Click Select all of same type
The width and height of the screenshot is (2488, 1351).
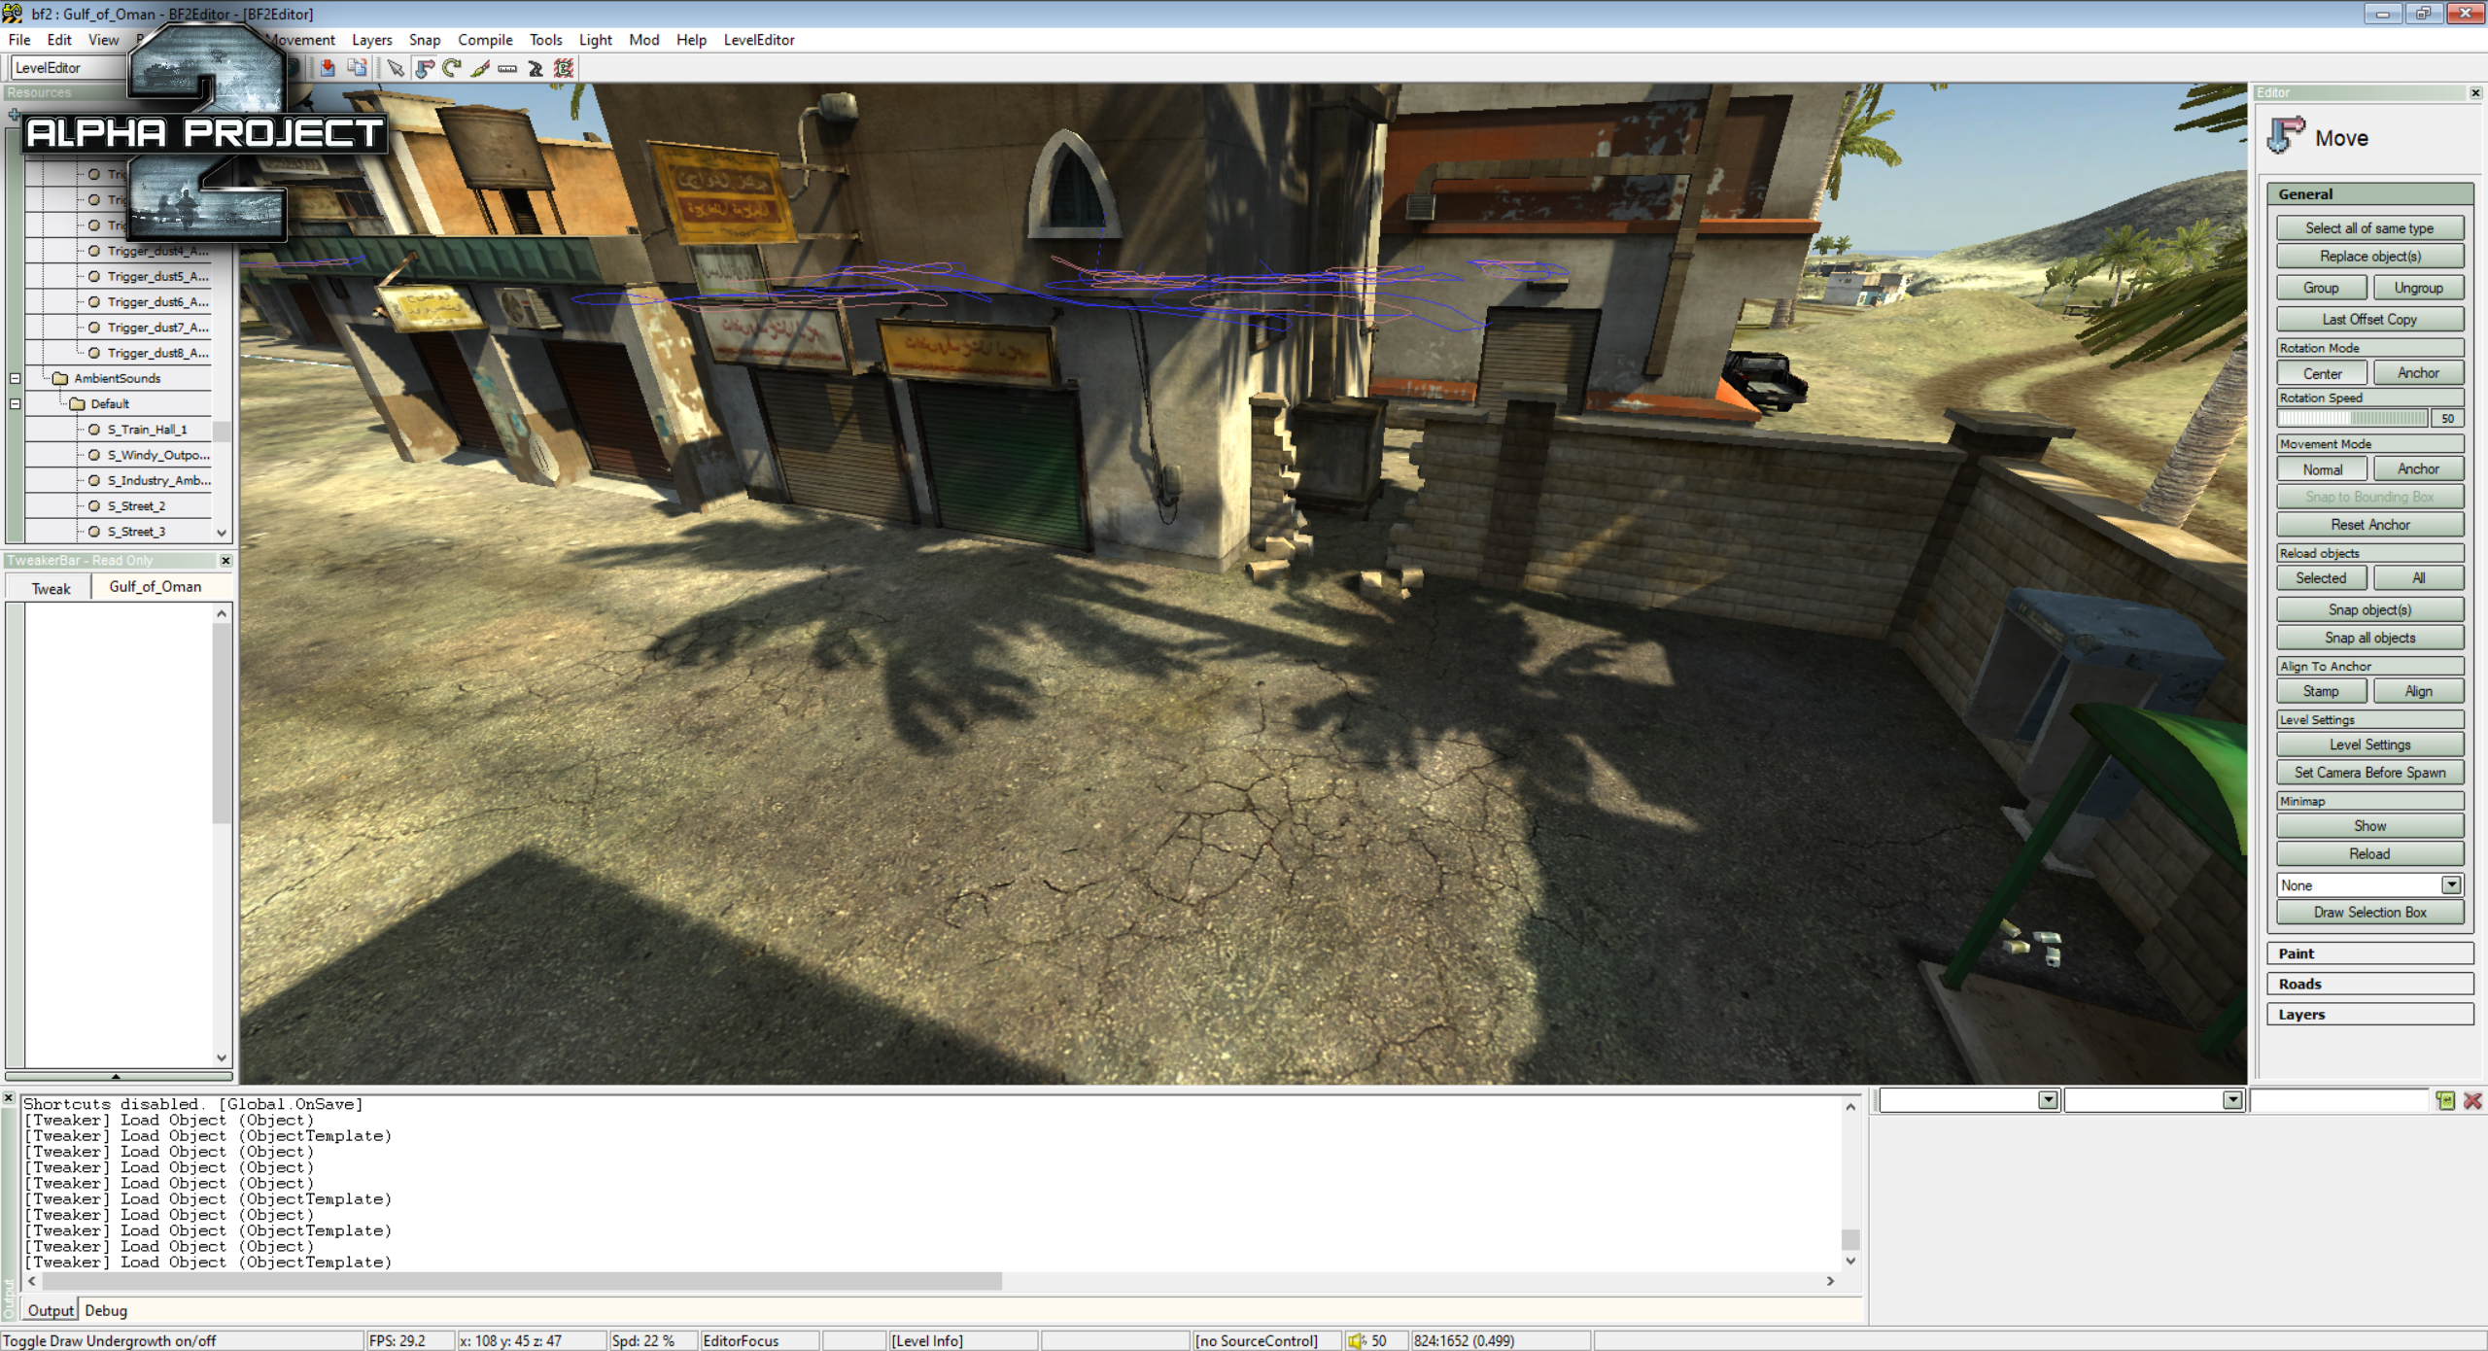[x=2369, y=228]
